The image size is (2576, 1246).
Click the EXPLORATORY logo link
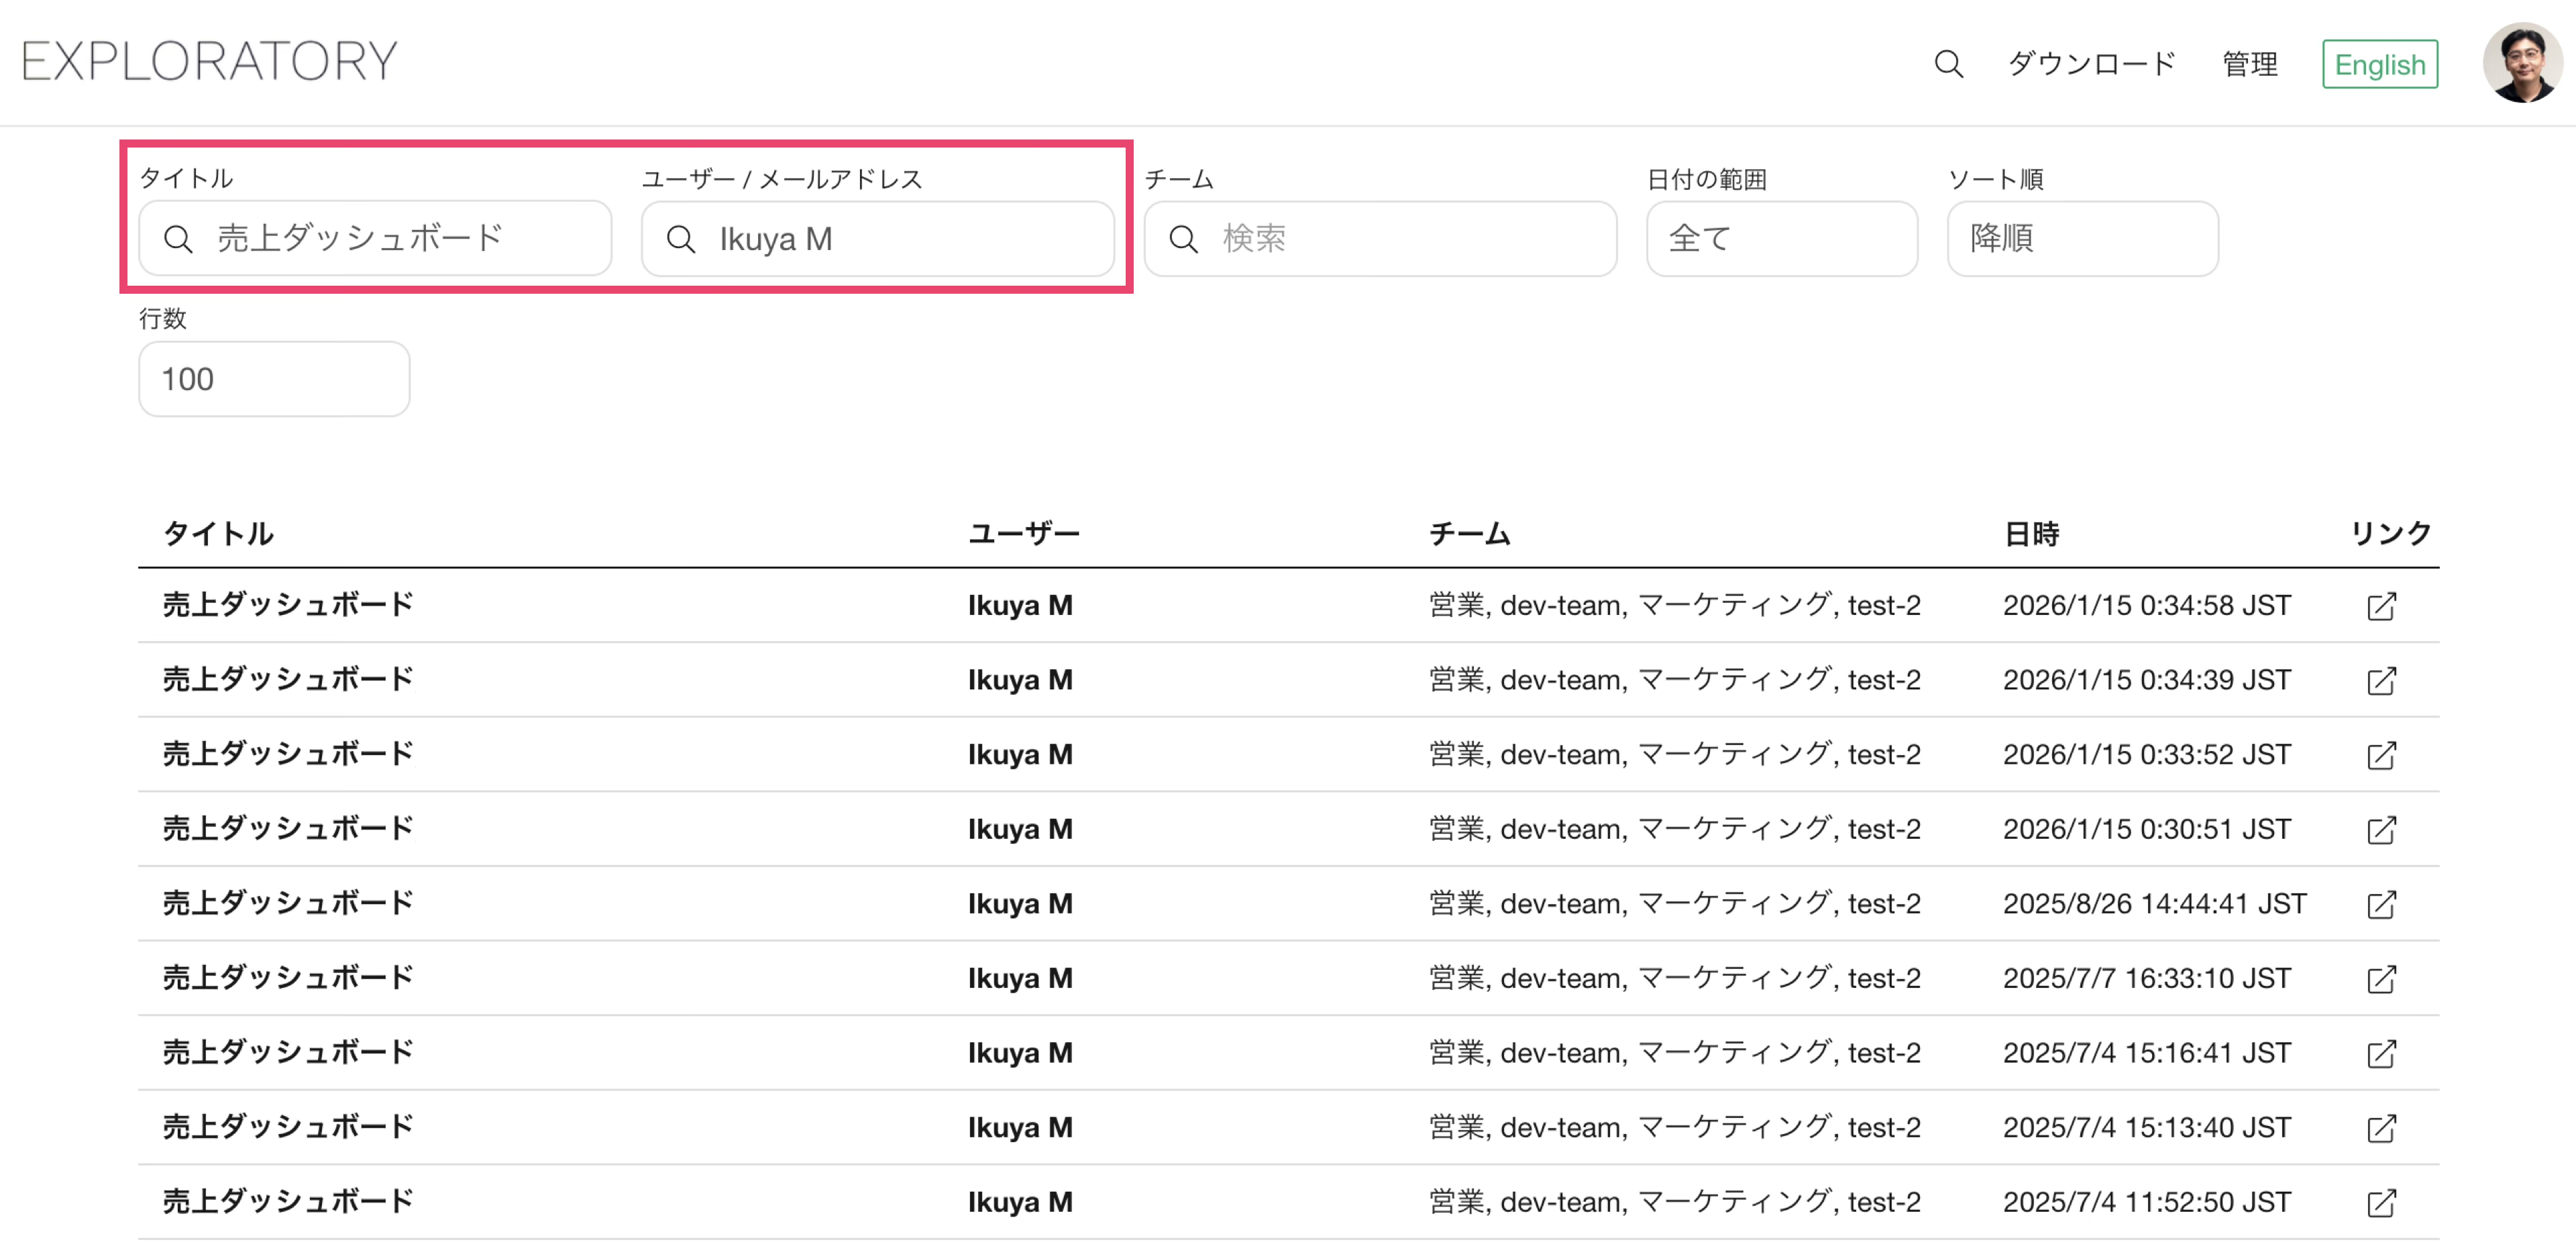click(210, 61)
